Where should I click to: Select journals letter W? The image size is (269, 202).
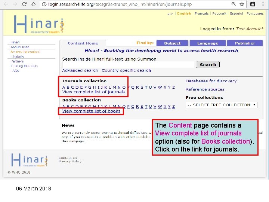pyautogui.click(x=160, y=87)
